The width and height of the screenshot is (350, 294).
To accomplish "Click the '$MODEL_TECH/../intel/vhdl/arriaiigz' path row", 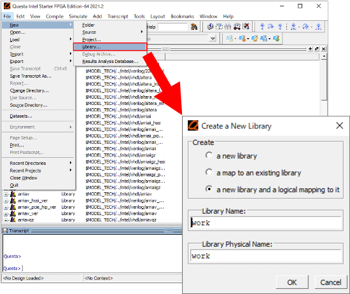I will point(120,155).
